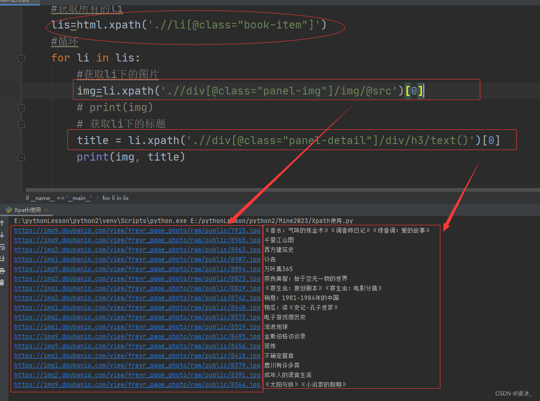Collapse the 'for li in lis' fold marker
The height and width of the screenshot is (401, 540).
coord(21,58)
